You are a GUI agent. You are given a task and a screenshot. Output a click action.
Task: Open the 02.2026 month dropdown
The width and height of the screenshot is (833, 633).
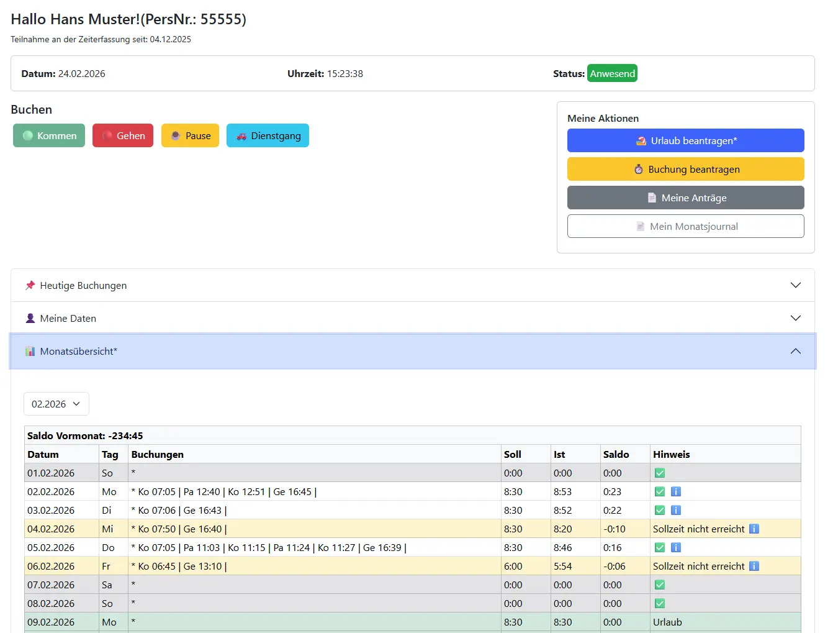(56, 404)
